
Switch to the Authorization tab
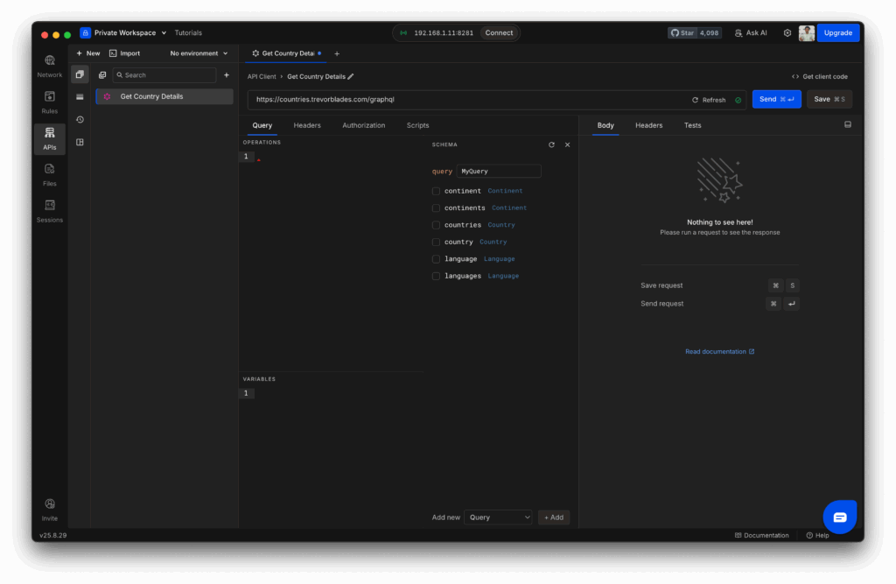(363, 125)
